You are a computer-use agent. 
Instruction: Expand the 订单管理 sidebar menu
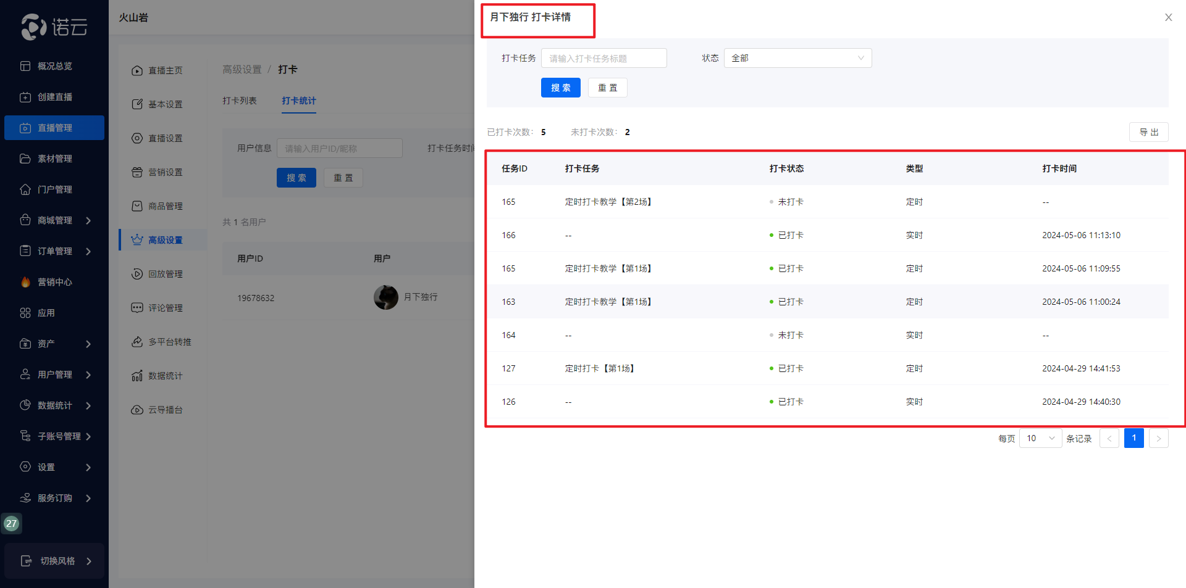click(88, 251)
